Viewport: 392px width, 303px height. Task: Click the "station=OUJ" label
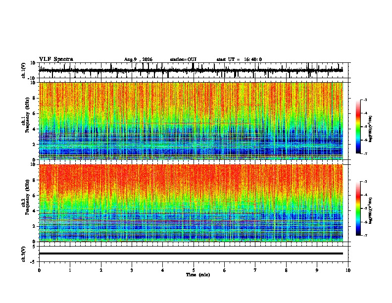(183, 59)
